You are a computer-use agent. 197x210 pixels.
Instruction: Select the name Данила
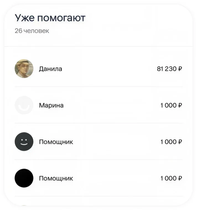(x=51, y=69)
